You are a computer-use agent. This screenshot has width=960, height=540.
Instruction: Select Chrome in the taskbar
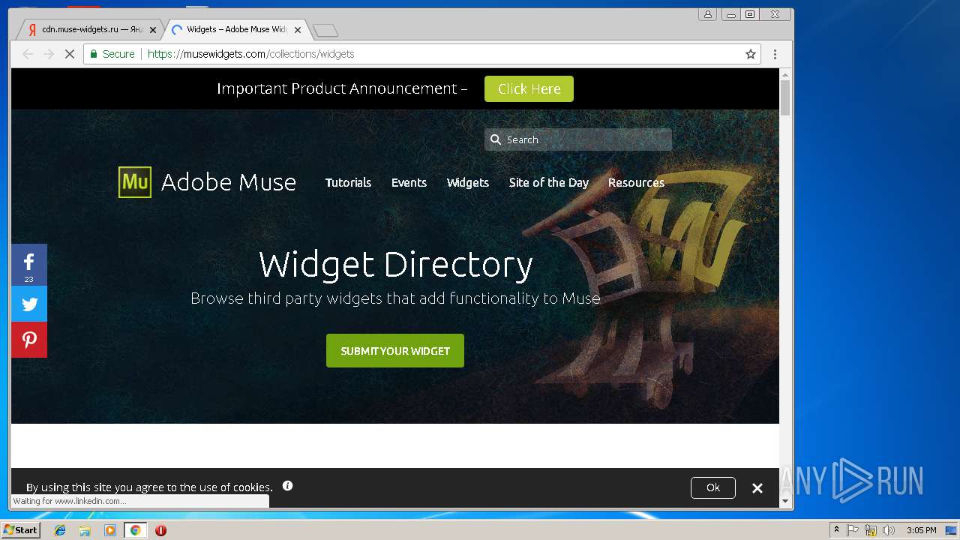(135, 530)
